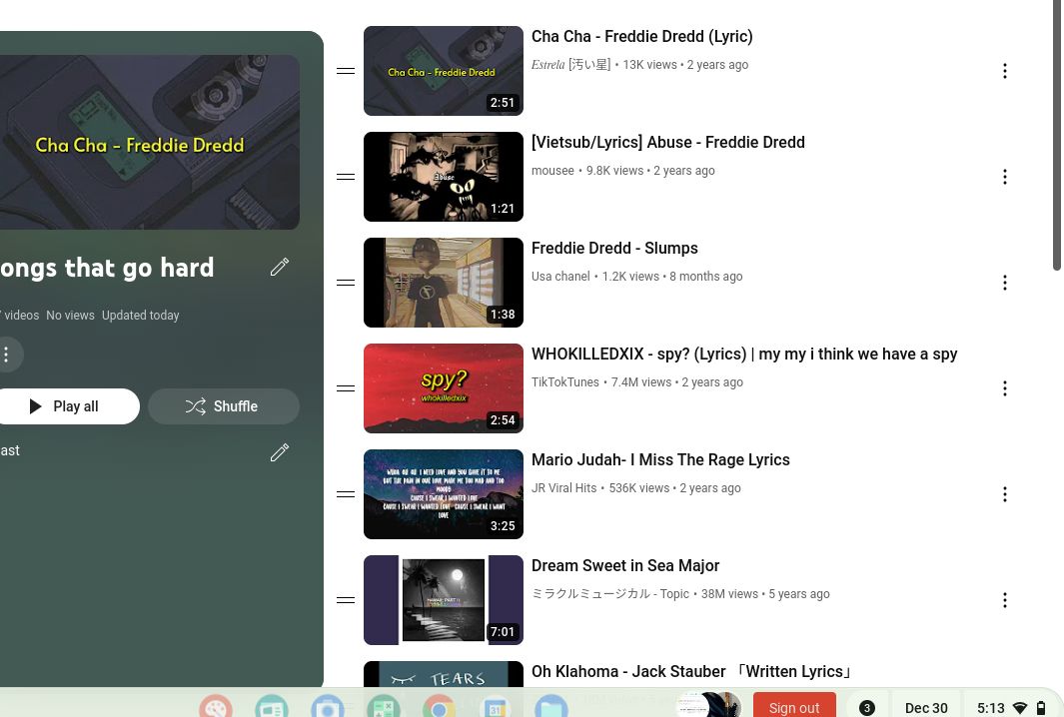Click the page vertical scrollbar
This screenshot has height=717, width=1064.
(1057, 136)
